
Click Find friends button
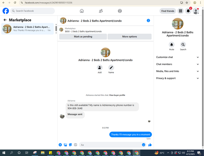point(168,11)
